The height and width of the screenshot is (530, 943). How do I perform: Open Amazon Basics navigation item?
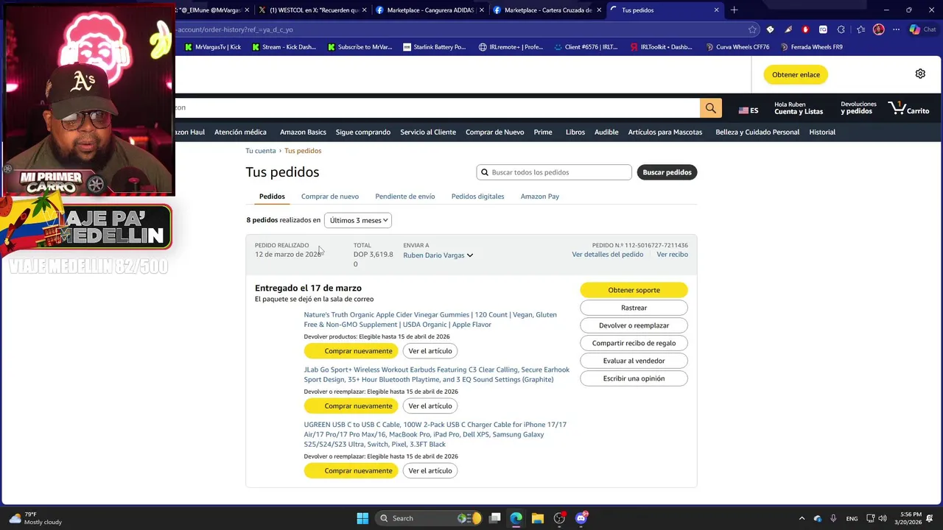click(303, 132)
